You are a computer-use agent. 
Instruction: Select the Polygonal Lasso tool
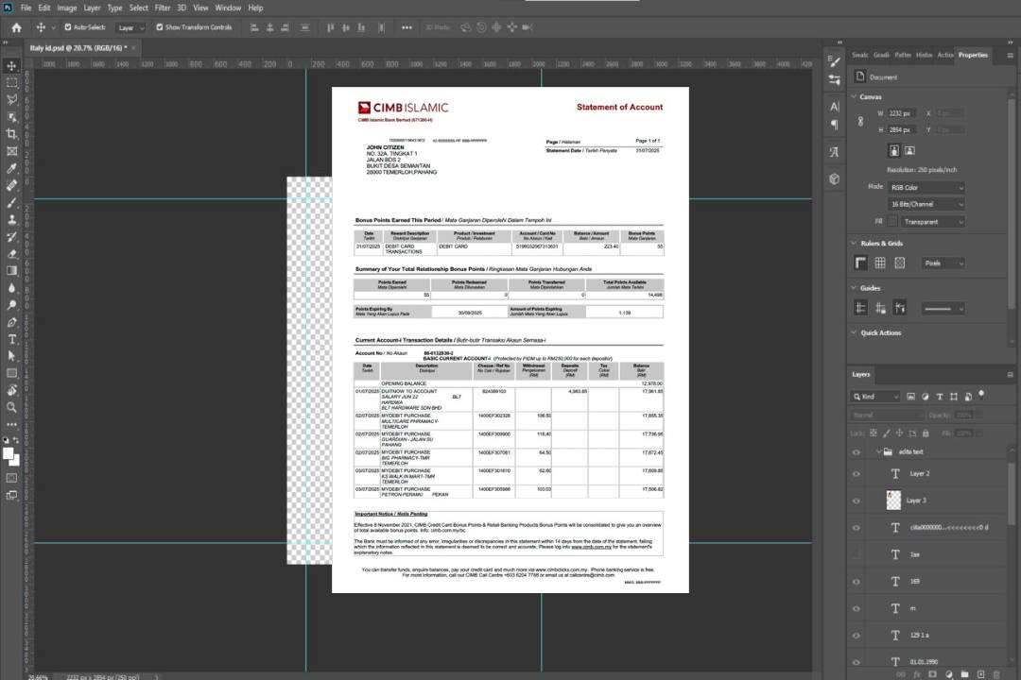[x=11, y=99]
